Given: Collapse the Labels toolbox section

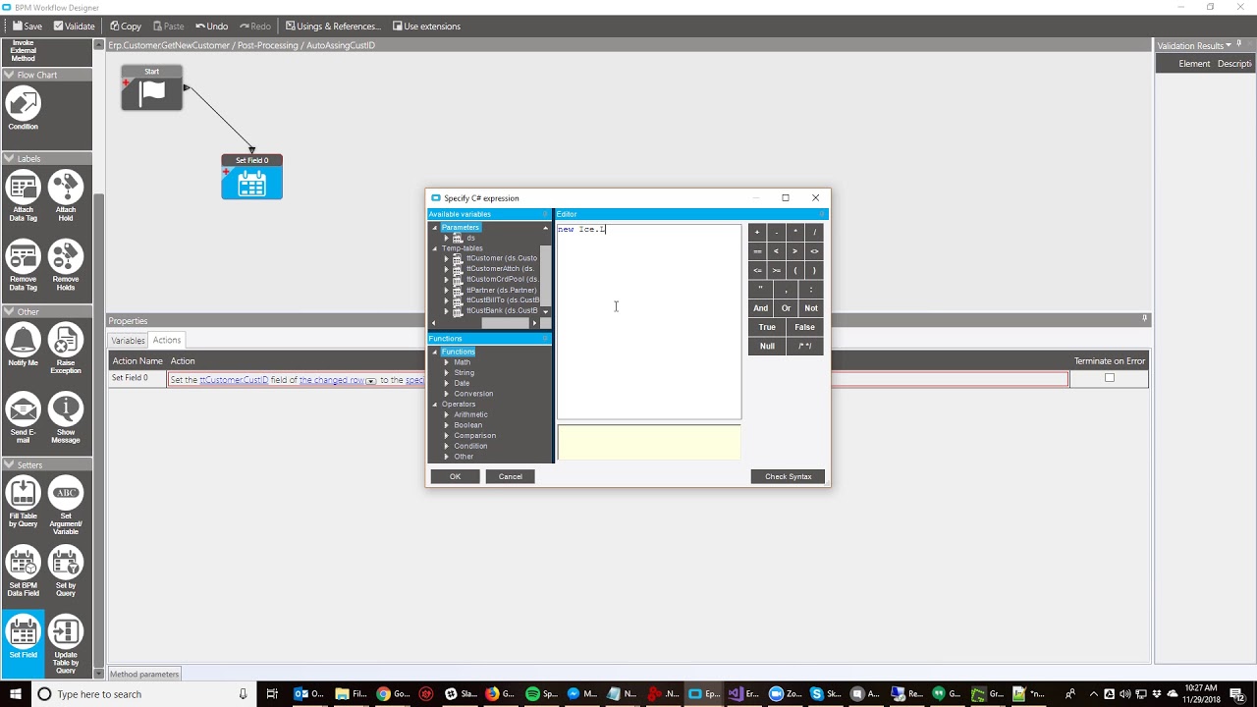Looking at the screenshot, I should [x=9, y=158].
